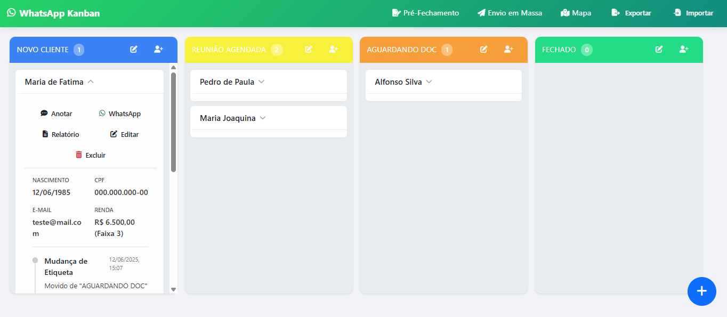727x317 pixels.
Task: Click the NOVO CLIENTE column scrollbar down arrow
Action: 173,289
